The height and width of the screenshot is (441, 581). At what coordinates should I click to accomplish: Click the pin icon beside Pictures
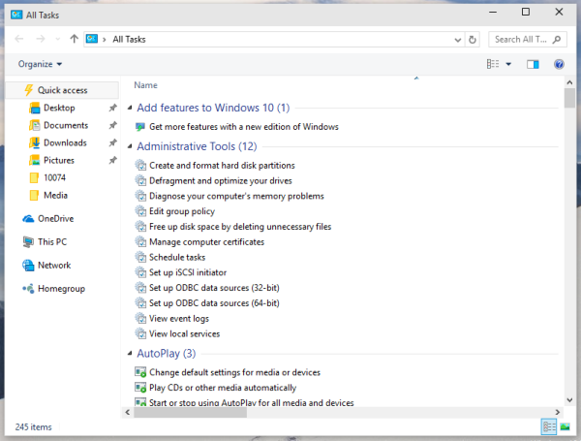tap(112, 160)
